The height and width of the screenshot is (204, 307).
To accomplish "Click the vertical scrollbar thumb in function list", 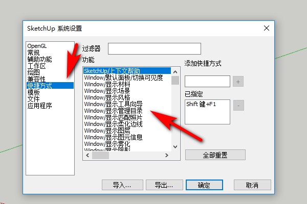I will 175,80.
